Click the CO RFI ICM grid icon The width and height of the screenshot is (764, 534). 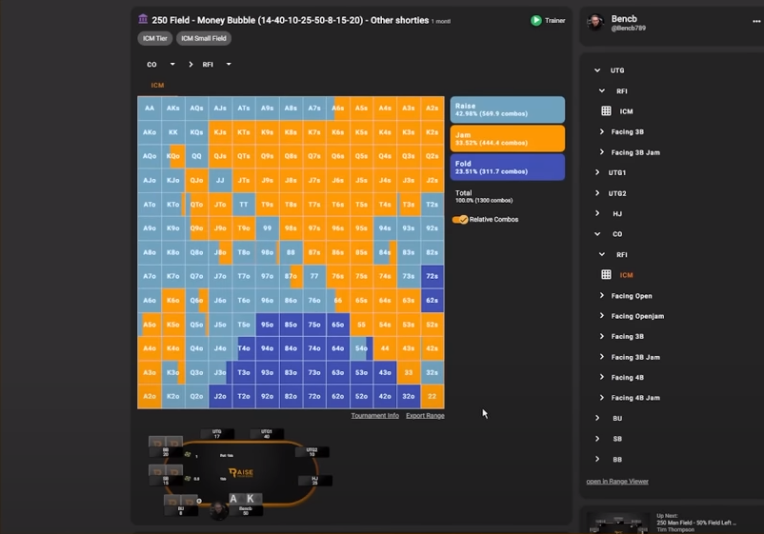pyautogui.click(x=606, y=275)
